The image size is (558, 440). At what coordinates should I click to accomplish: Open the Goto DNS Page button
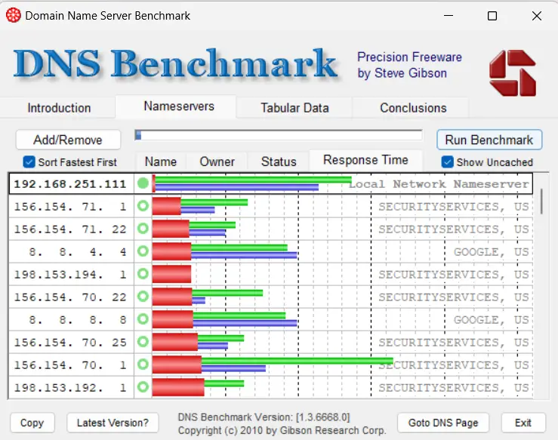(x=443, y=423)
